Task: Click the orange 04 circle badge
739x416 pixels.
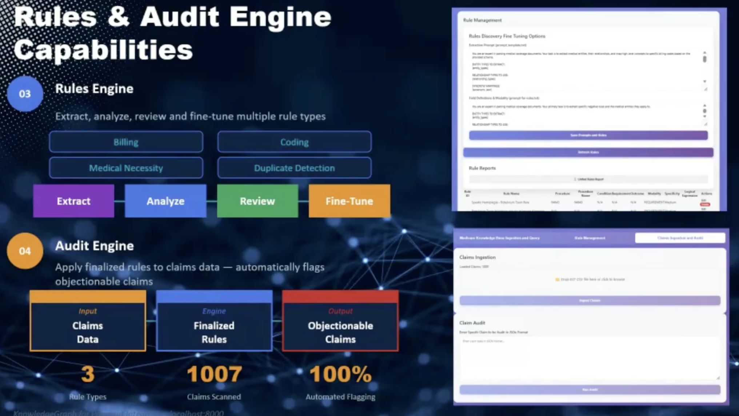Action: click(25, 251)
